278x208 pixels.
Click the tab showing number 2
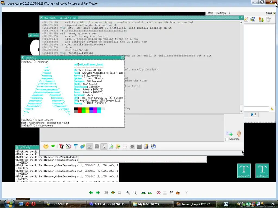(254, 115)
